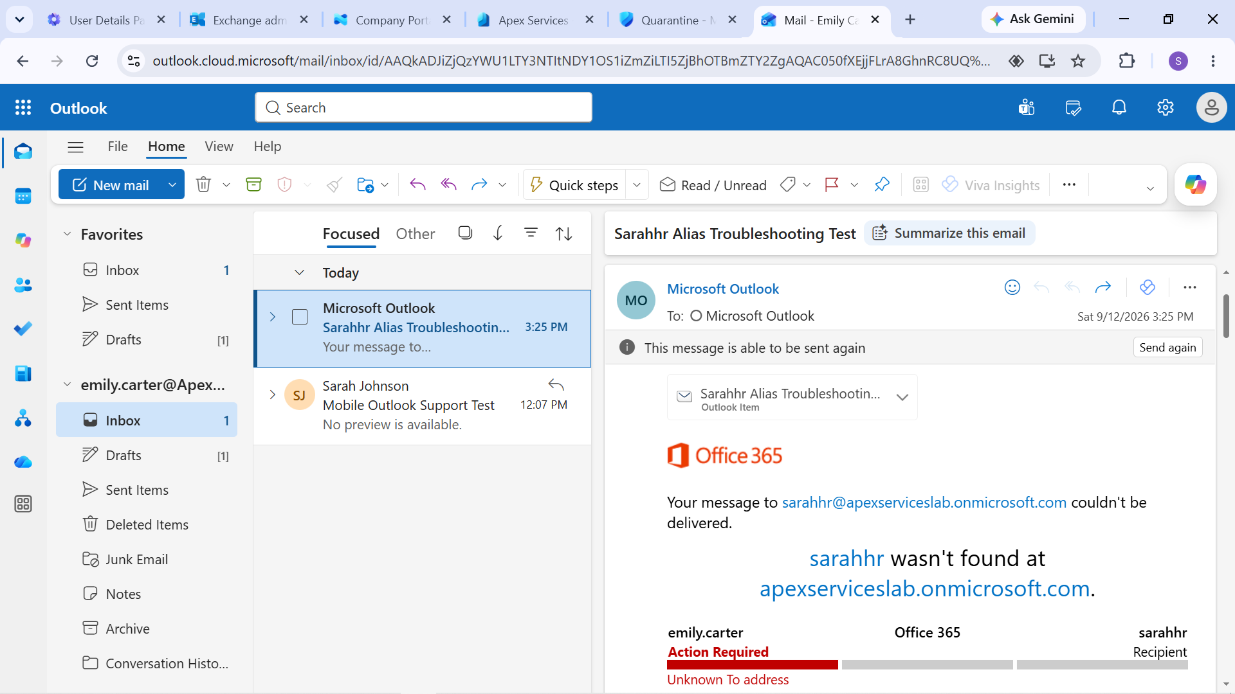Viewport: 1235px width, 694px height.
Task: Click the sort arrows icon in message list
Action: (x=564, y=233)
